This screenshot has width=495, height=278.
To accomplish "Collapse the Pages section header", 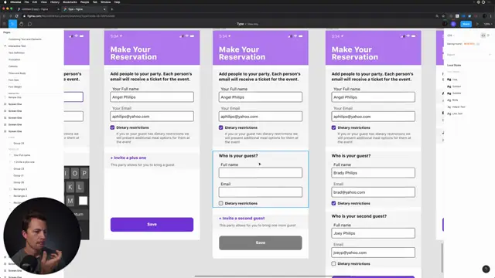I will [7, 32].
